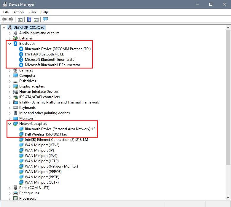The height and width of the screenshot is (207, 231).
Task: Collapse the Network adapters category
Action: click(x=10, y=124)
